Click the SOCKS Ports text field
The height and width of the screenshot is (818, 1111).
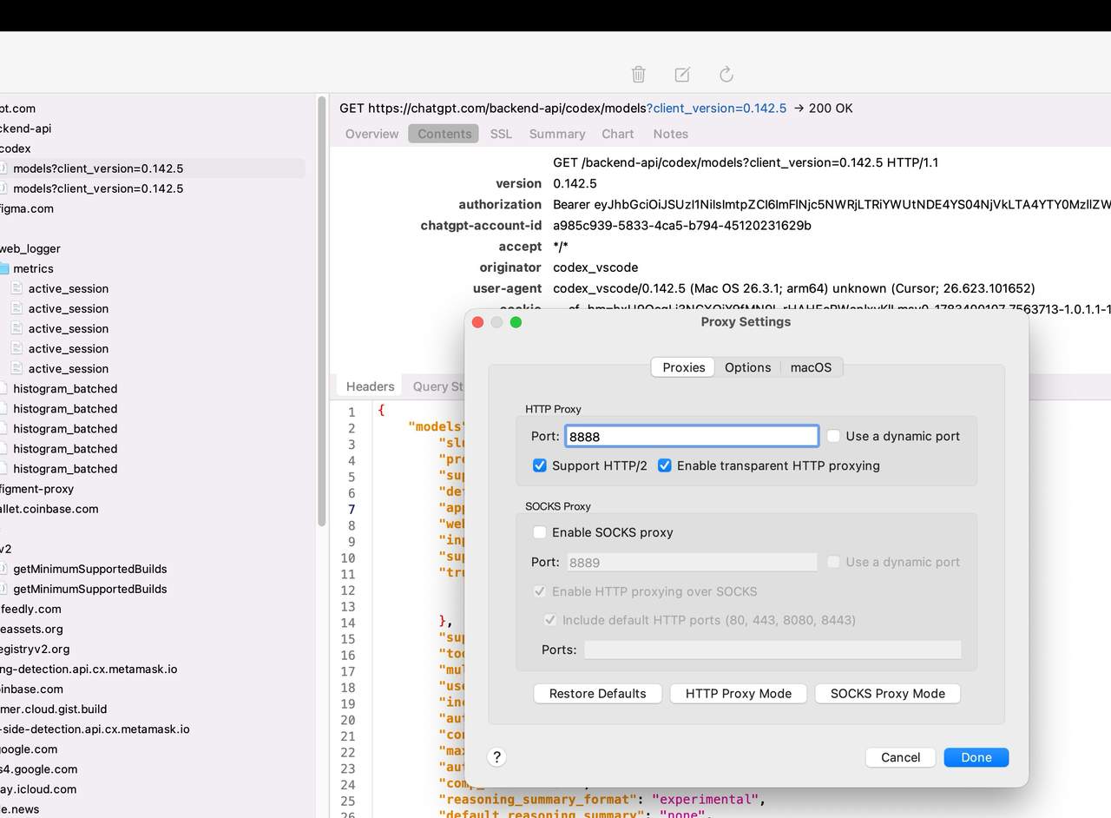point(772,650)
